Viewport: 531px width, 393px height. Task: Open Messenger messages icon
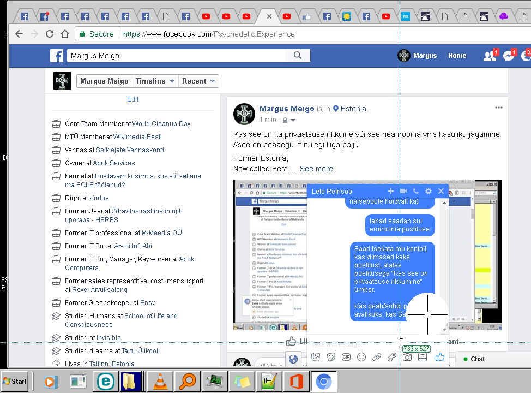coord(509,56)
